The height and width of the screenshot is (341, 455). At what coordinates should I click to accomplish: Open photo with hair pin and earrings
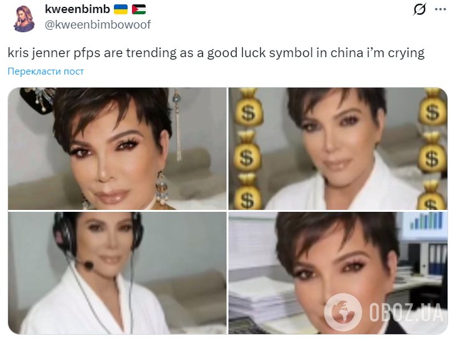point(117,148)
